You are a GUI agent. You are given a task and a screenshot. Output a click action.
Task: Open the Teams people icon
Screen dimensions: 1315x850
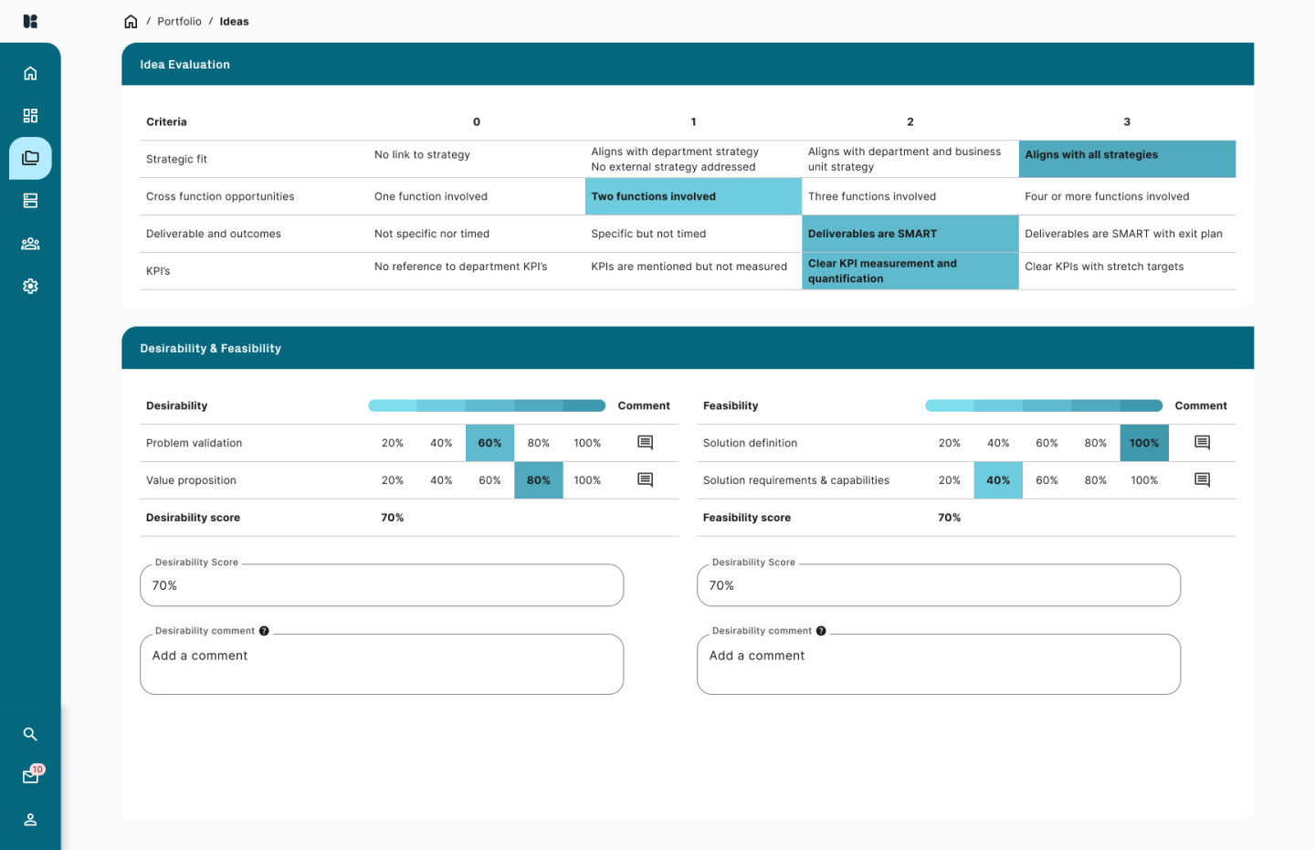point(30,243)
